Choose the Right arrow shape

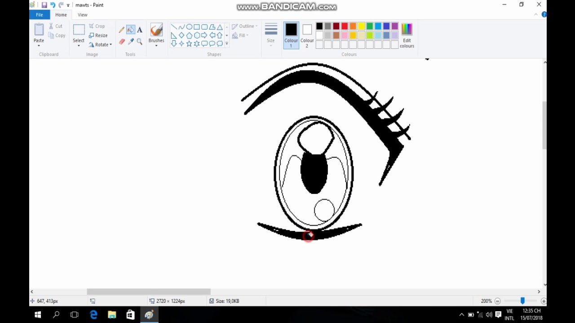[204, 35]
